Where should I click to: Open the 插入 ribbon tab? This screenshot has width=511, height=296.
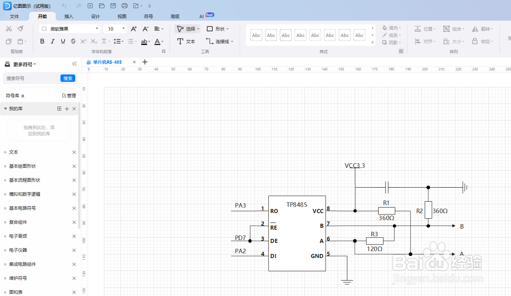(x=69, y=16)
